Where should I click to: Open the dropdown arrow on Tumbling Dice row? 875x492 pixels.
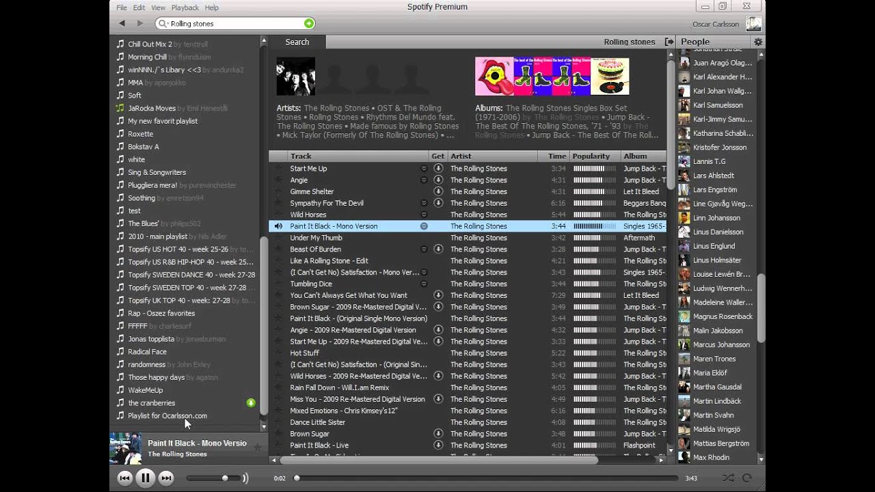pyautogui.click(x=424, y=284)
